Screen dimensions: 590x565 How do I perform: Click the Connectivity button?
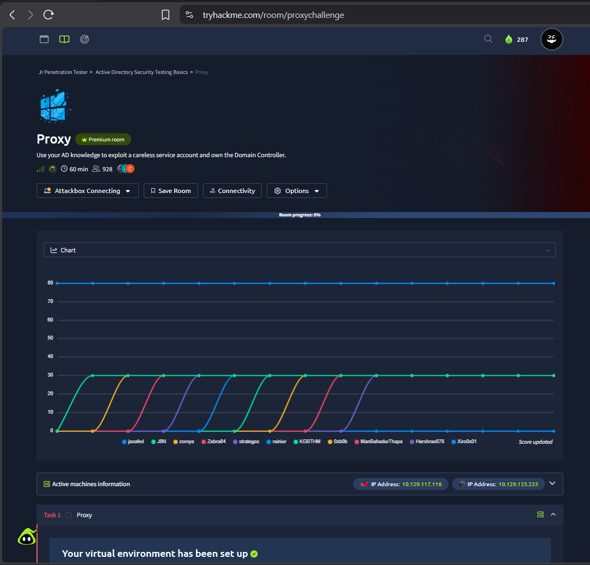(x=232, y=190)
